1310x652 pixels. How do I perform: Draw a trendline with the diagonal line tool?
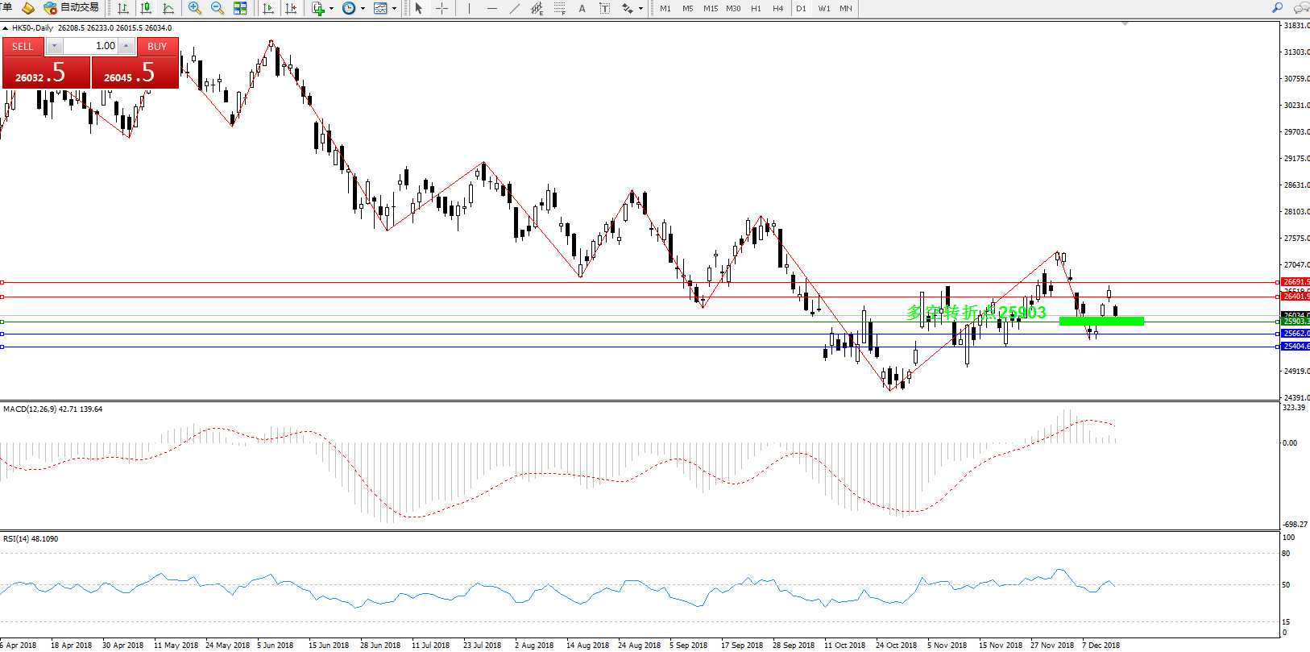click(515, 8)
